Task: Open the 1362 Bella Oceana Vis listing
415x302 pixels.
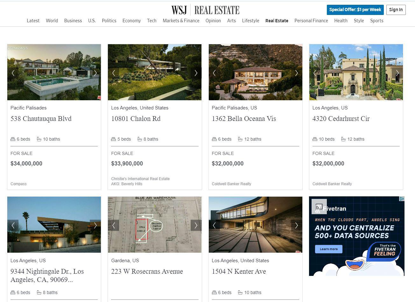Action: pyautogui.click(x=244, y=119)
